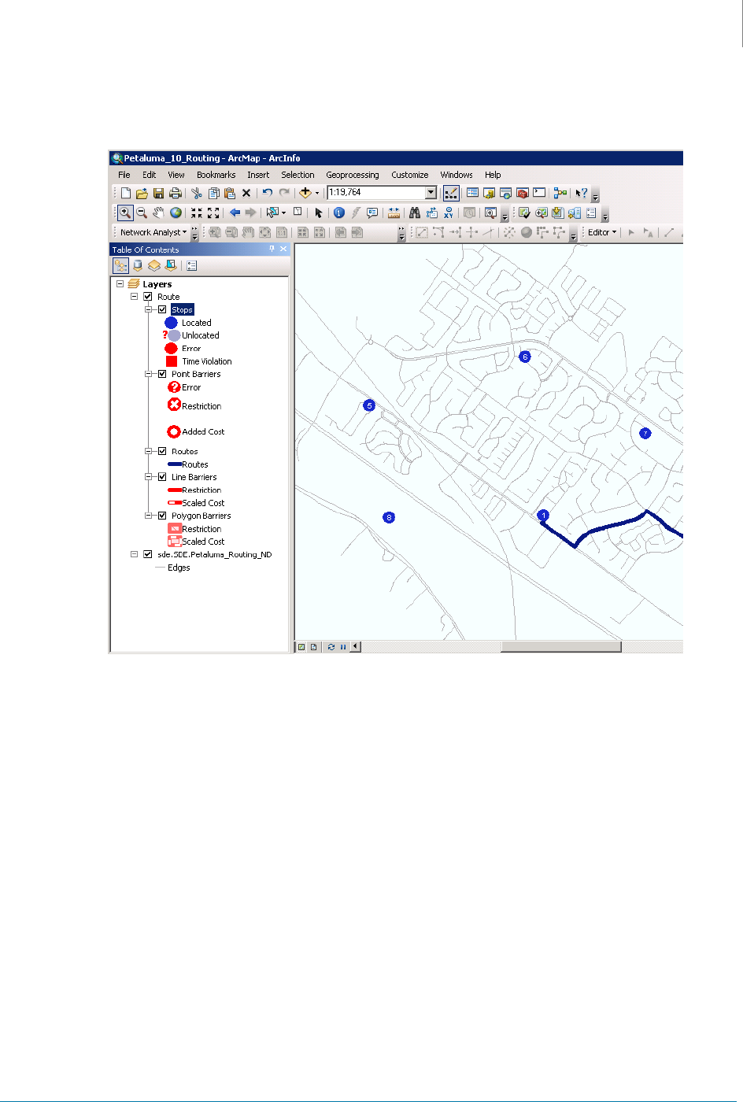Collapse the Polygon Barriers sublayer
The image size is (743, 1102).
[148, 516]
